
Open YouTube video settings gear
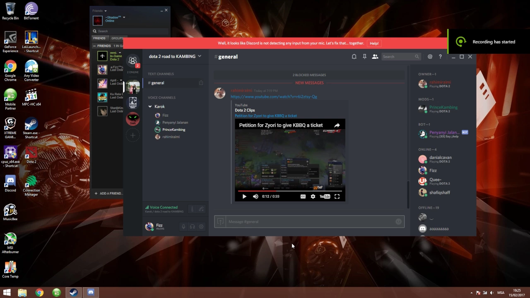point(313,197)
